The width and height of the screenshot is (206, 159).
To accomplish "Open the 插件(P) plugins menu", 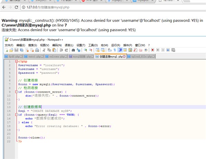I will click(x=127, y=45).
